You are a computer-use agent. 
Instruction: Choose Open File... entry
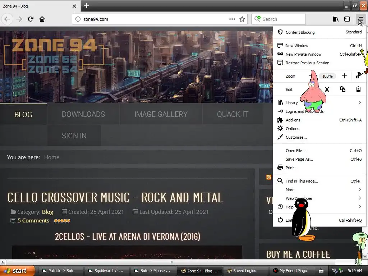(319, 151)
